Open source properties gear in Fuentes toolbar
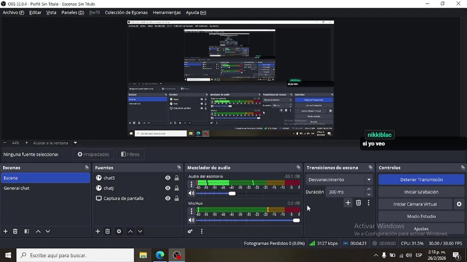 click(119, 231)
